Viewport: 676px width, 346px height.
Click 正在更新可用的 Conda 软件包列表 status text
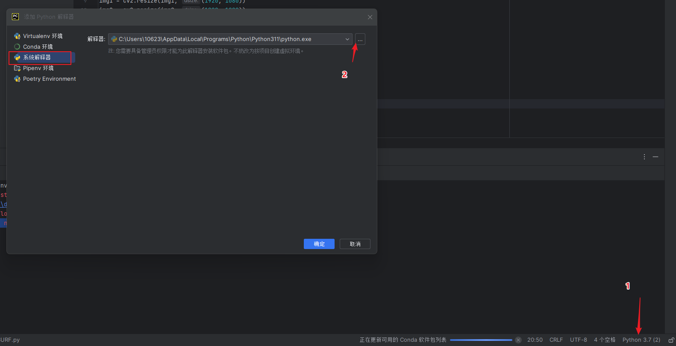pos(403,340)
